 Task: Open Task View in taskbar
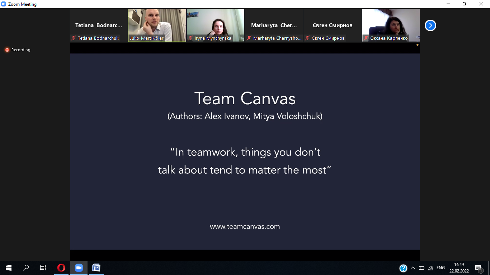43,267
